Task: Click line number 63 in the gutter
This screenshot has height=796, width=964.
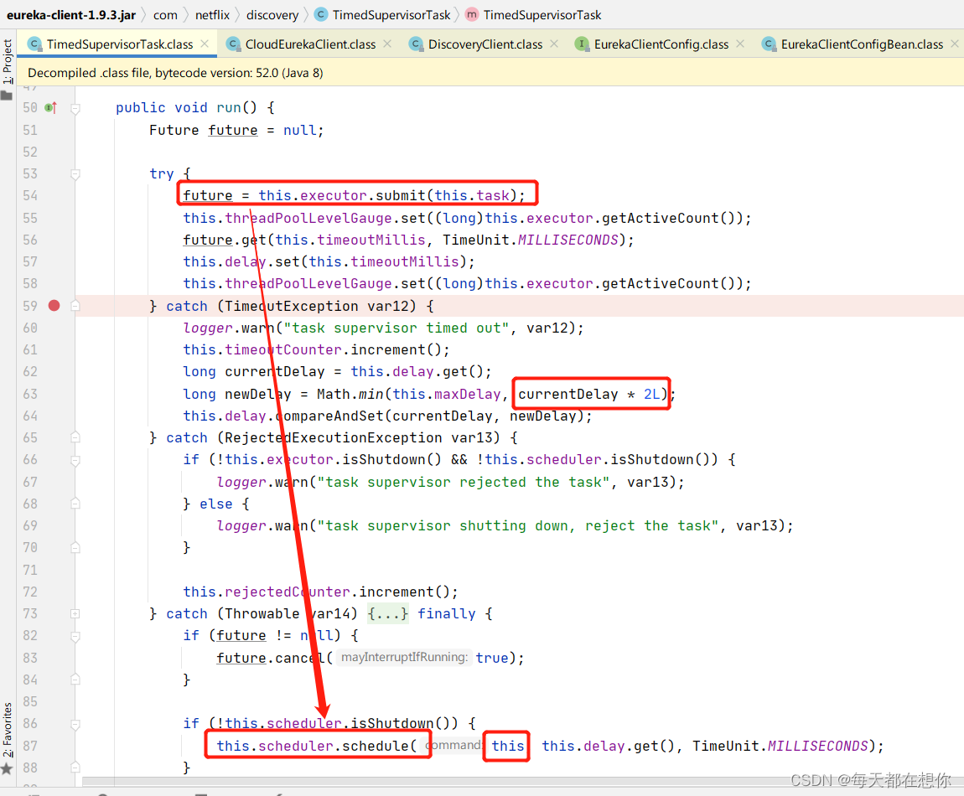Action: pos(30,393)
